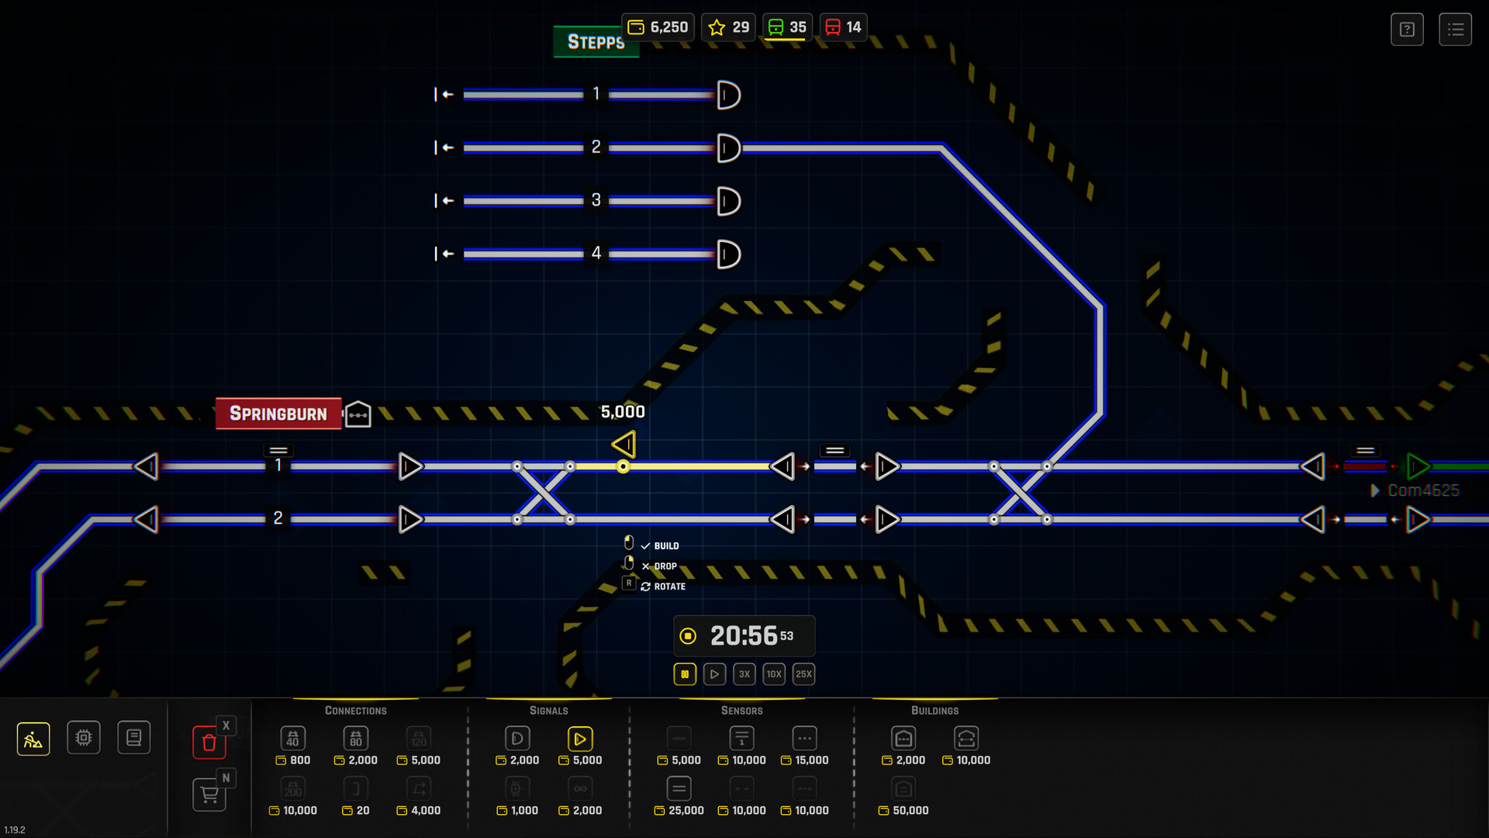Click the menu list icon top-right
This screenshot has width=1489, height=838.
1454,29
